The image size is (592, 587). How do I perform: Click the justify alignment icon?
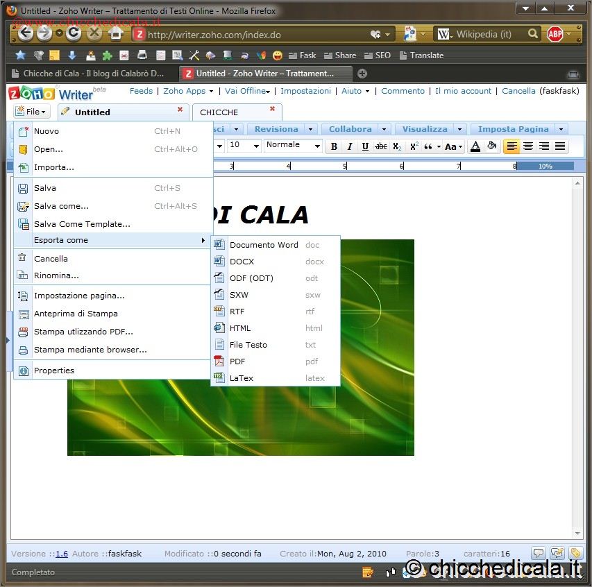560,146
